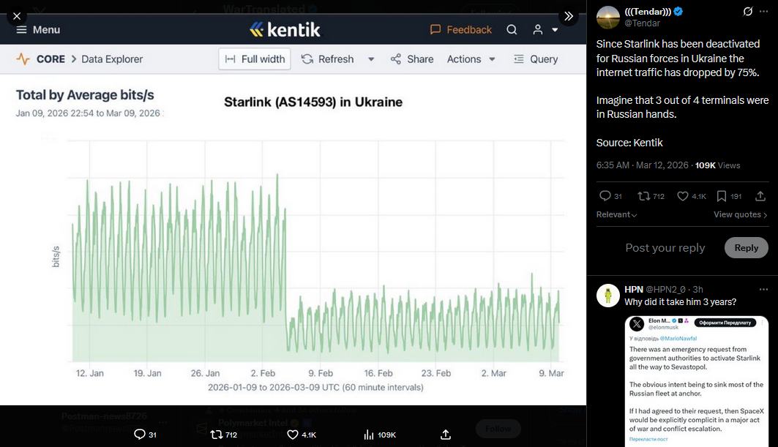Click the CORE breadcrumb
The width and height of the screenshot is (778, 447).
coord(51,59)
